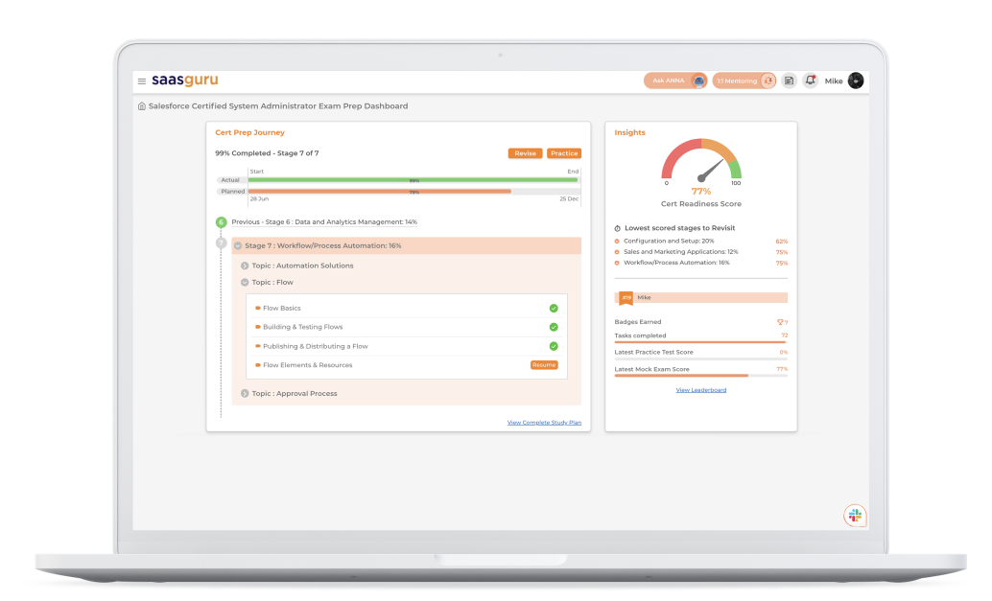Click the user name Mike in header
The height and width of the screenshot is (601, 992).
833,81
